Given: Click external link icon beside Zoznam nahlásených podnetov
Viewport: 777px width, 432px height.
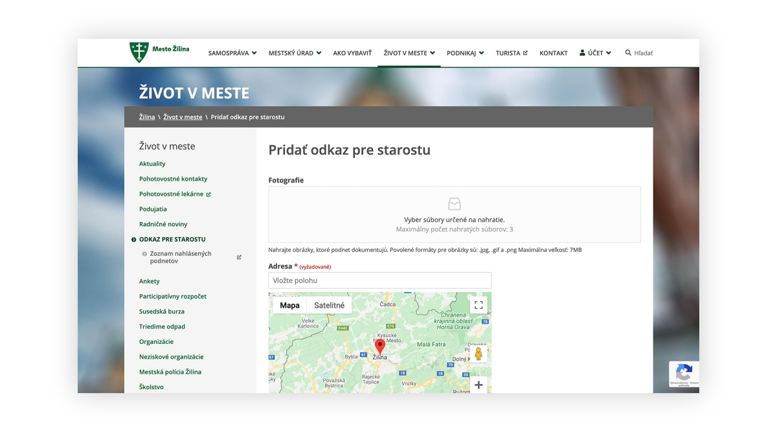Looking at the screenshot, I should click(x=239, y=257).
